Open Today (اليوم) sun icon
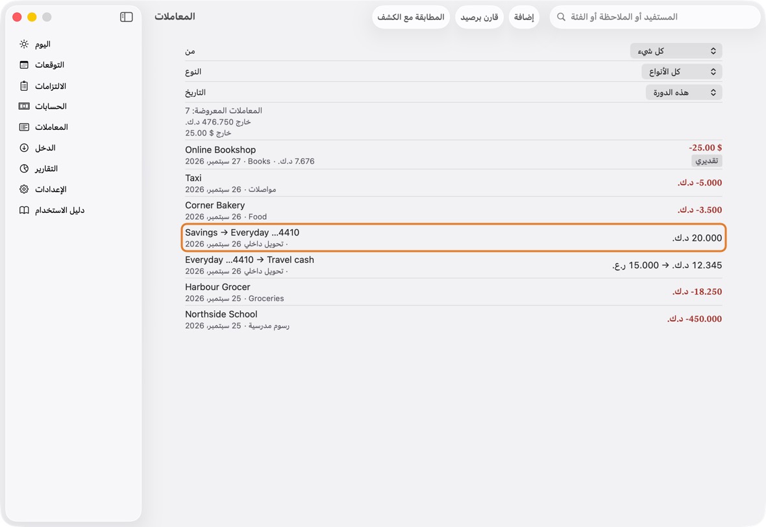The image size is (766, 527). click(24, 44)
